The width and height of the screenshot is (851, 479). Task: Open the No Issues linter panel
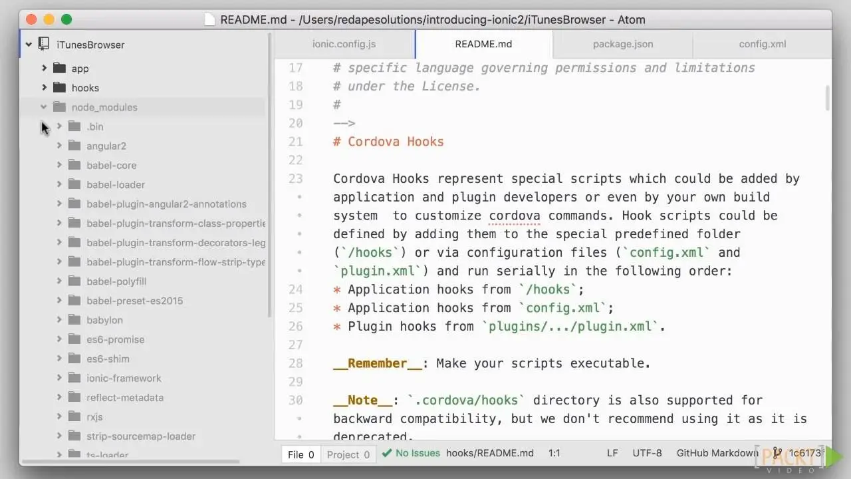coord(410,453)
